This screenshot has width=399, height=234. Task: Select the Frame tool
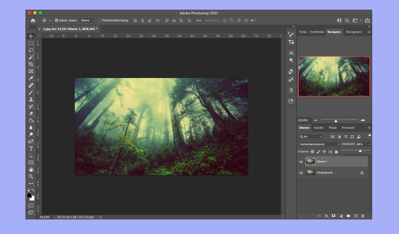[31, 71]
